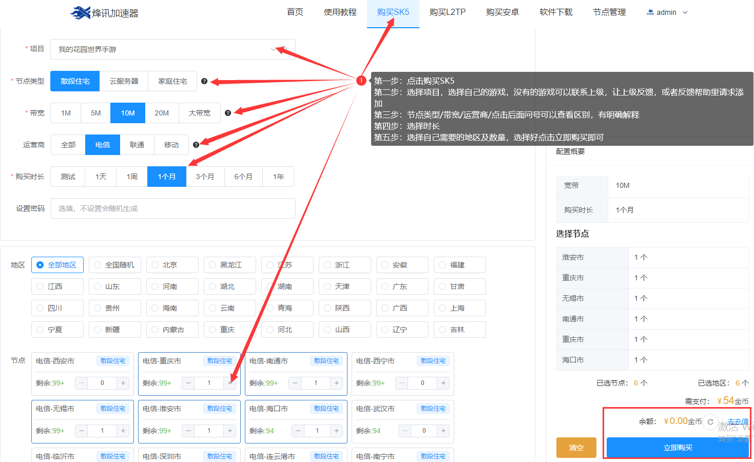
Task: Open the help icon next to 带宽 options
Action: 228,113
